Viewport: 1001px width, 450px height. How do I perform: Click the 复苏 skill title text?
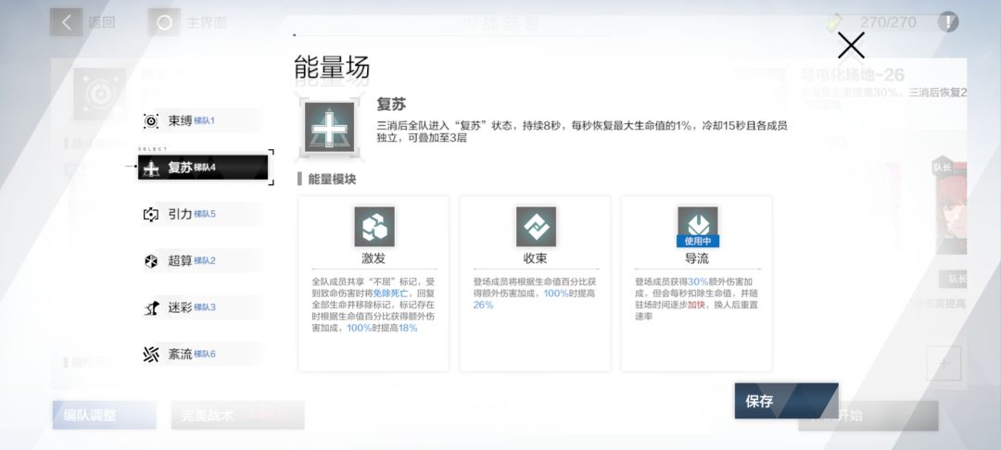(x=391, y=105)
